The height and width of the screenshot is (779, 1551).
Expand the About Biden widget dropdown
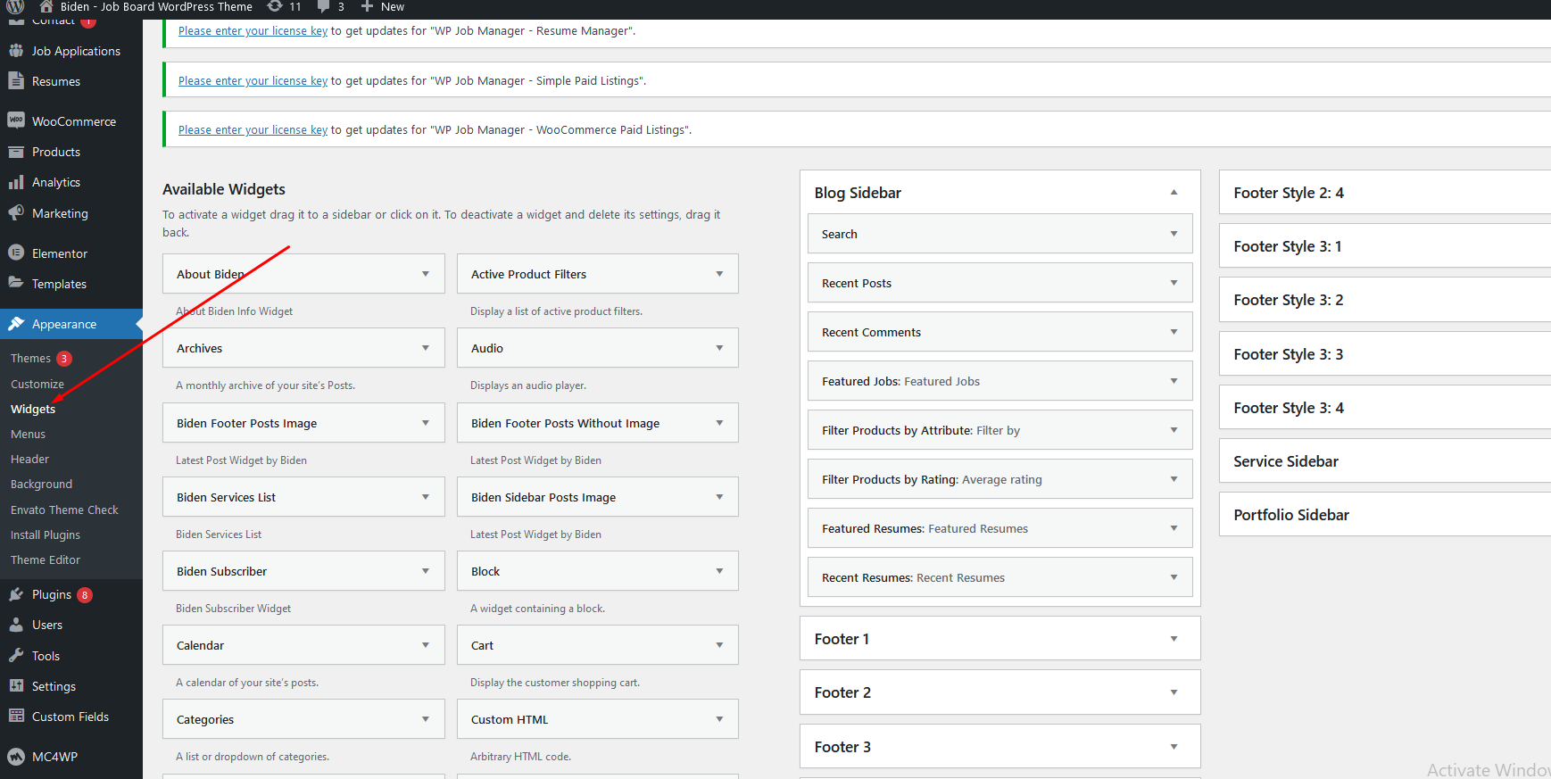click(x=426, y=274)
